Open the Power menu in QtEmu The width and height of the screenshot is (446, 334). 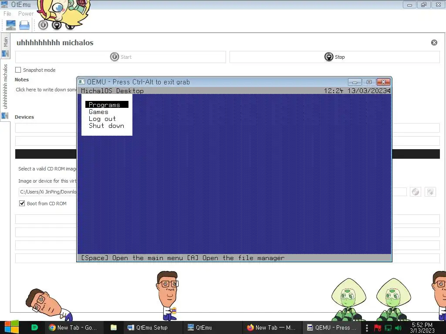point(26,13)
